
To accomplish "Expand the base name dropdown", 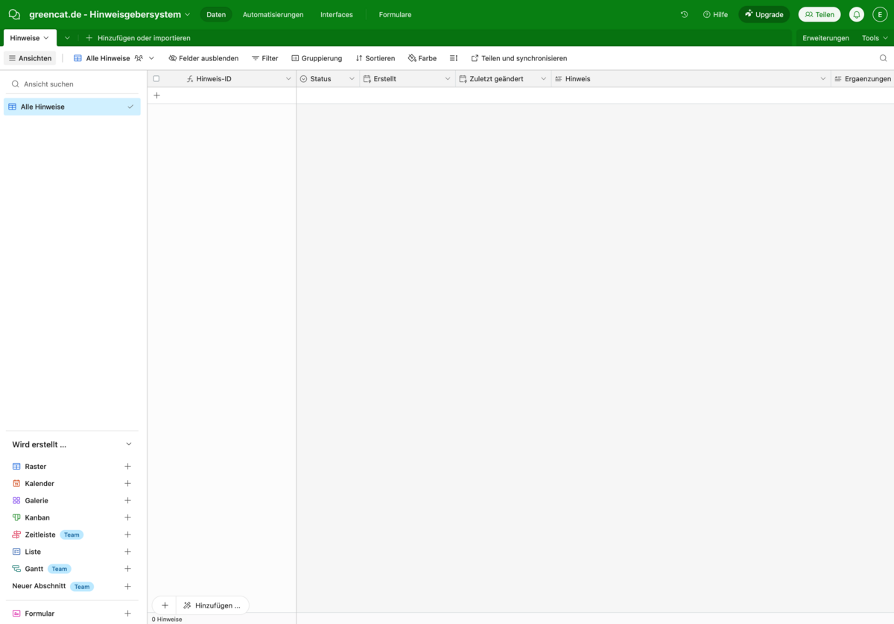I will 187,14.
